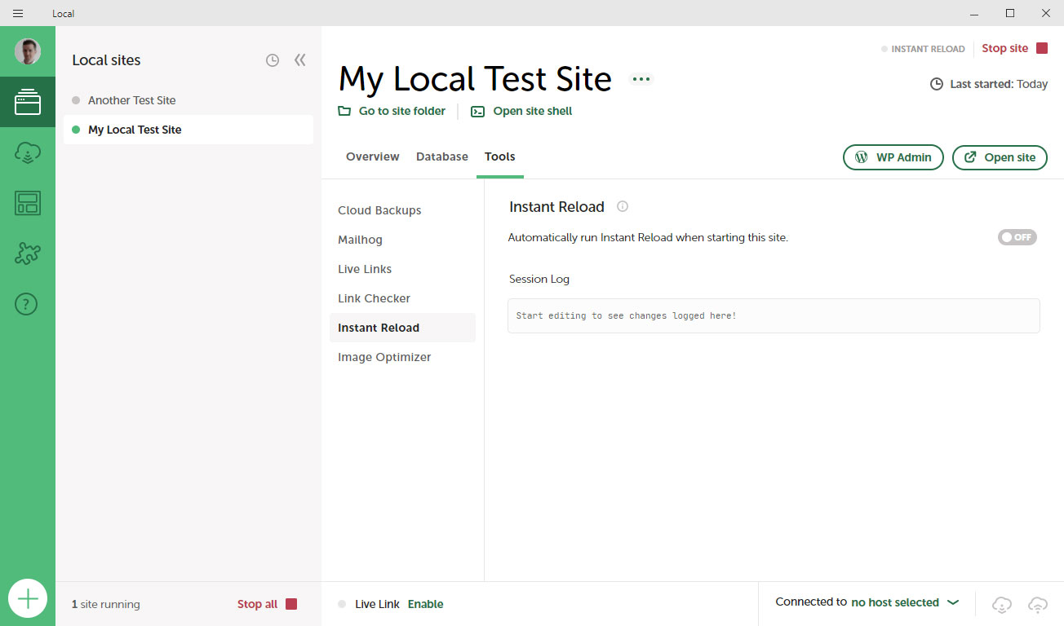The height and width of the screenshot is (626, 1064).
Task: Click the push to host cloud icon
Action: click(1038, 604)
